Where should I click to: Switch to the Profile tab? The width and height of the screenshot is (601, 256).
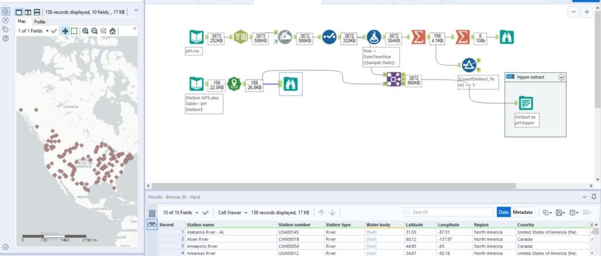pos(39,22)
